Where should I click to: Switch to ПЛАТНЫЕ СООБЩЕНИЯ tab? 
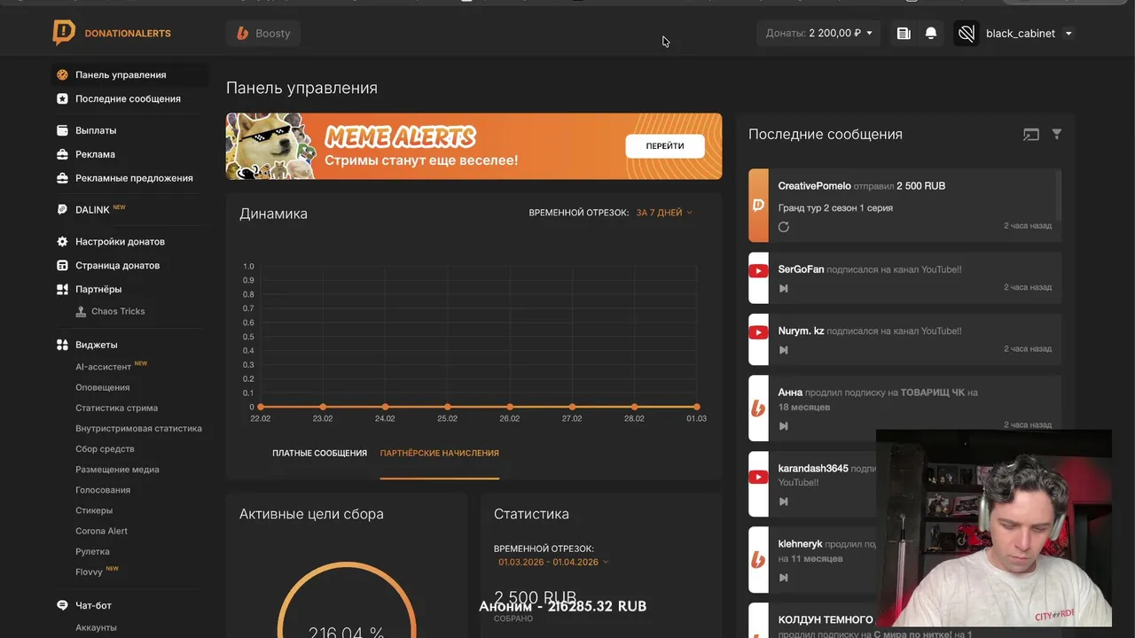point(319,453)
